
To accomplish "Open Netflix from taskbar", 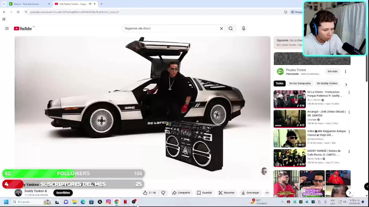I will (125, 202).
